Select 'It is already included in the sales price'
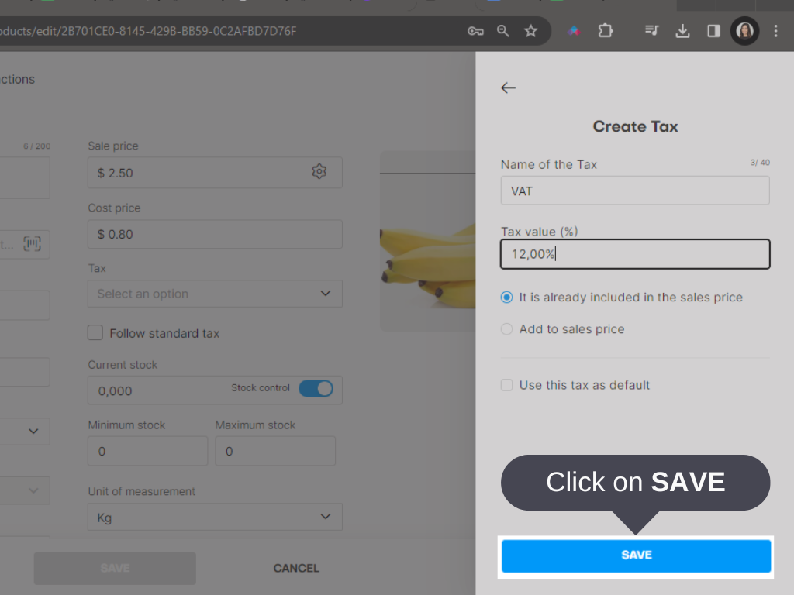 [x=506, y=297]
